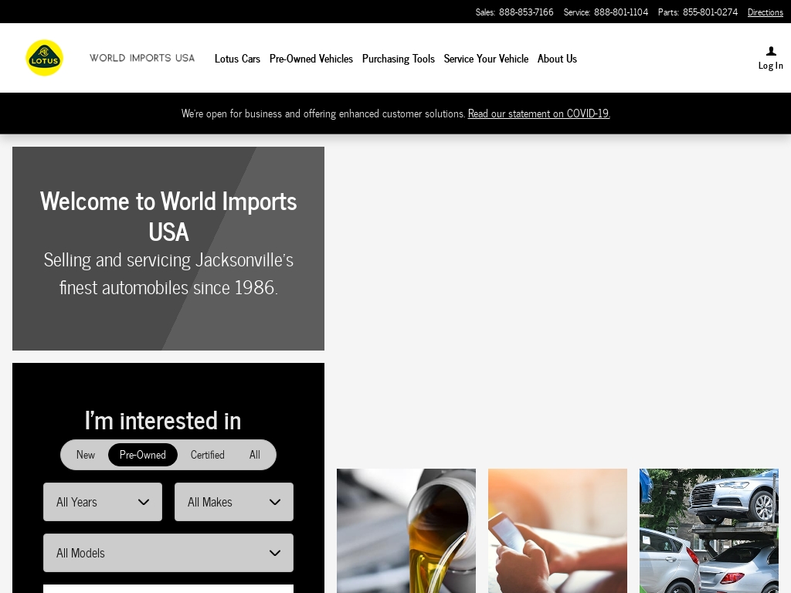The height and width of the screenshot is (593, 791).
Task: Call the Parts number 855-801-0274
Action: [710, 12]
